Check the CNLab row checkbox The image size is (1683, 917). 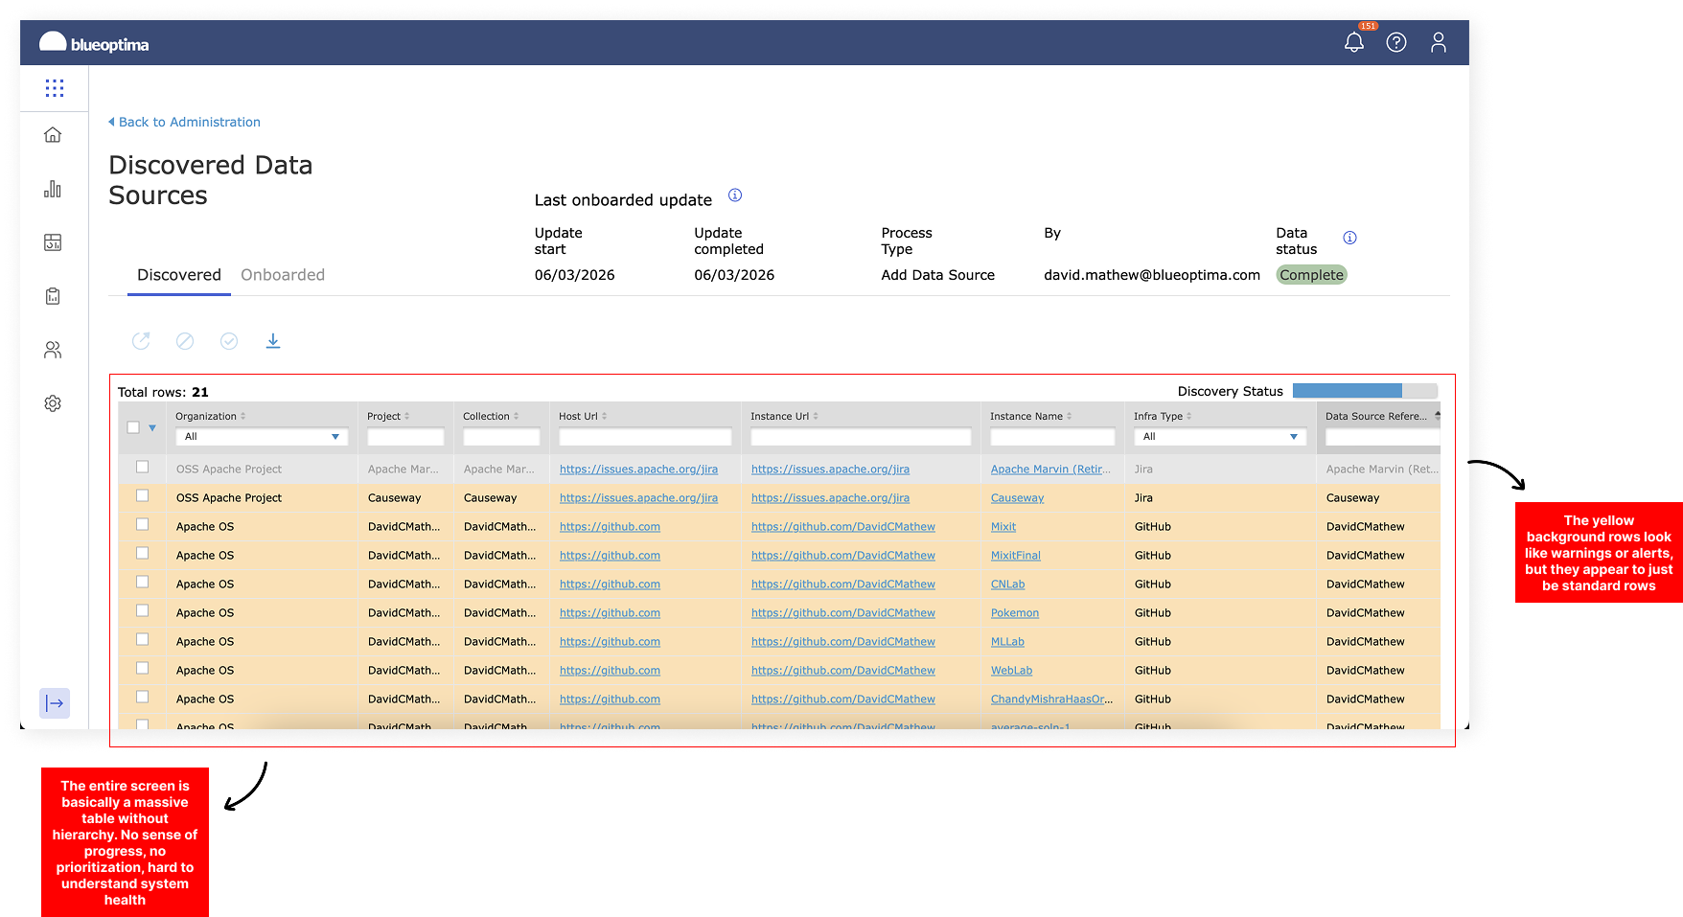click(x=142, y=582)
